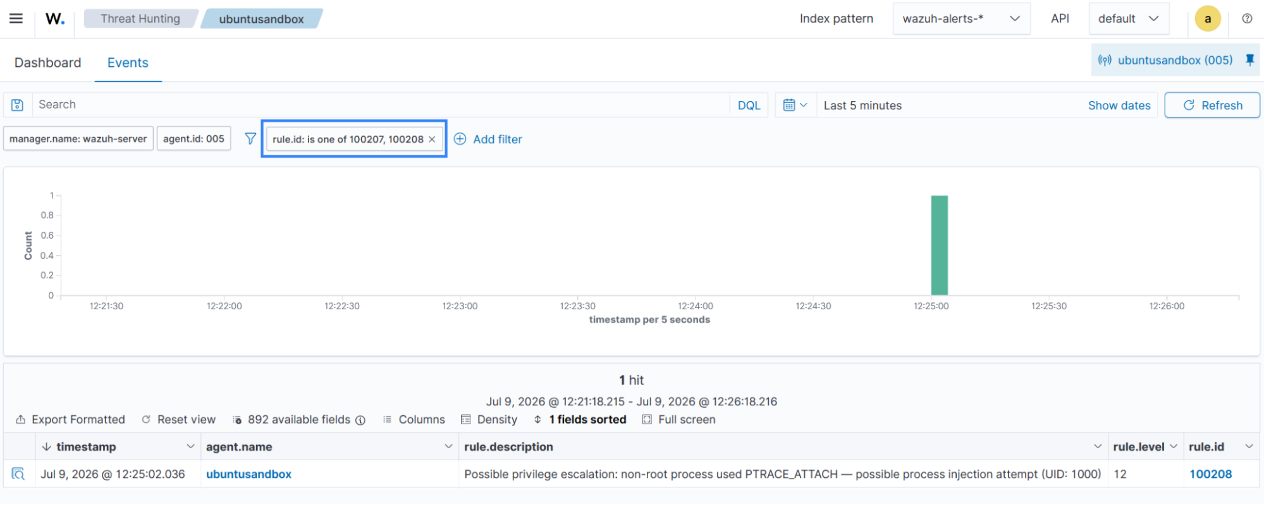Select the Events tab
1264x505 pixels.
[128, 62]
